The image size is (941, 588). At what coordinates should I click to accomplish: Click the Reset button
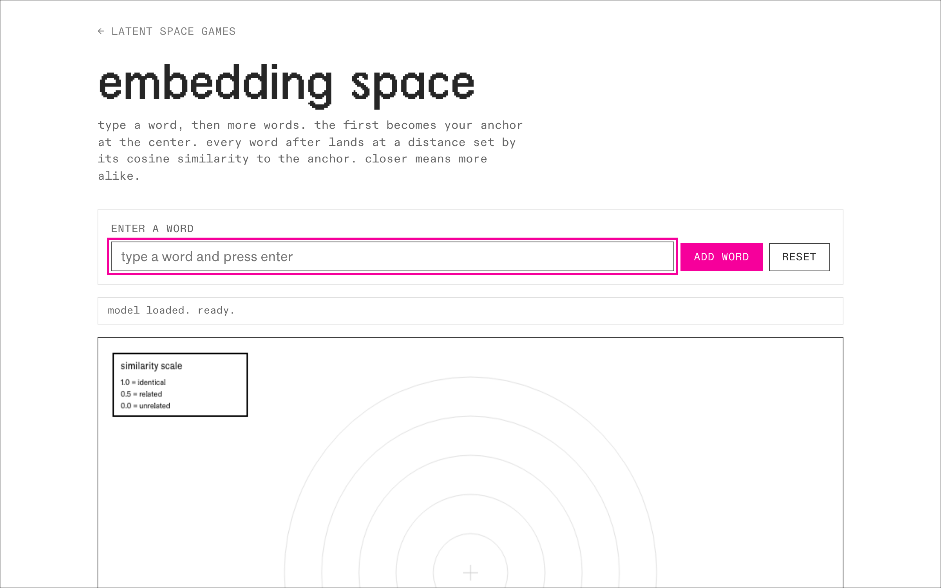[x=799, y=257]
